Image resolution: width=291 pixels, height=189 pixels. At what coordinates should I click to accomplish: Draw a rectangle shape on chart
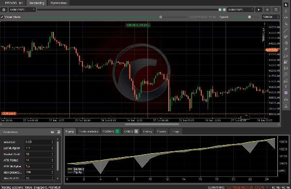point(286,68)
